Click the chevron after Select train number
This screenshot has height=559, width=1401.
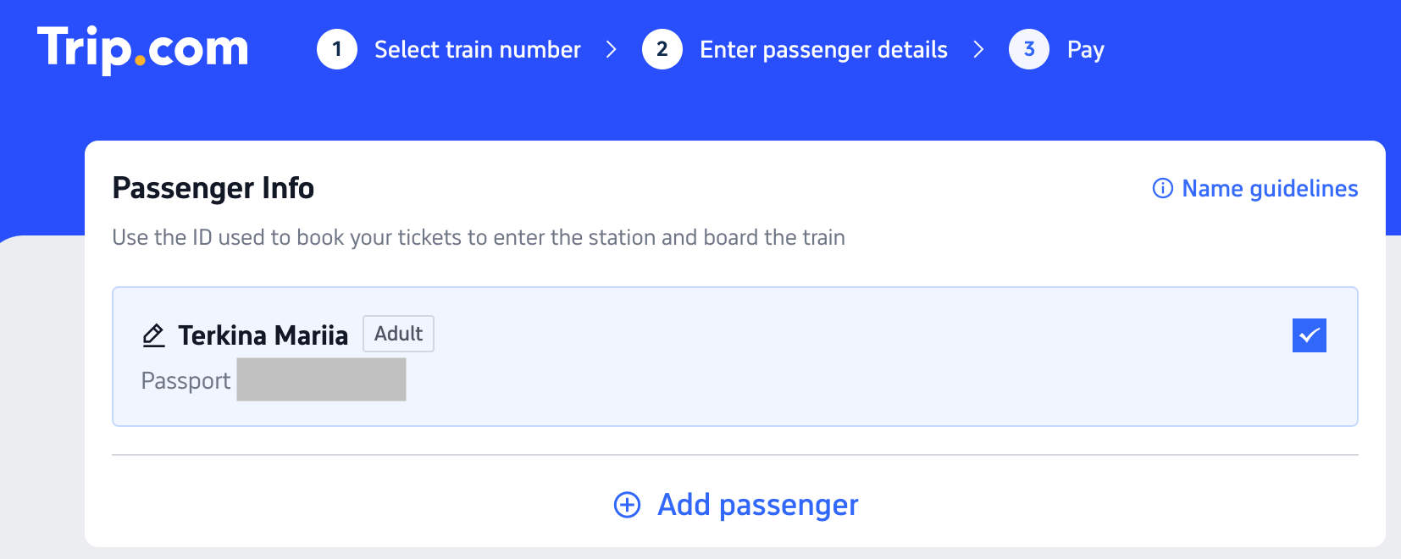[x=612, y=50]
